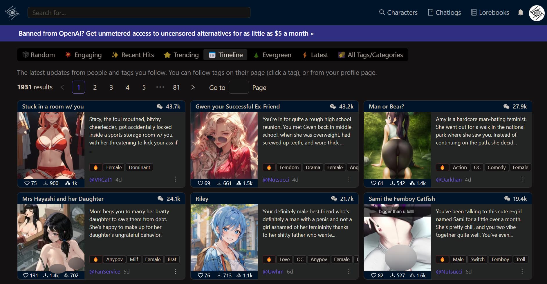Image resolution: width=547 pixels, height=284 pixels.
Task: Visit @FanService profile
Action: coord(105,272)
